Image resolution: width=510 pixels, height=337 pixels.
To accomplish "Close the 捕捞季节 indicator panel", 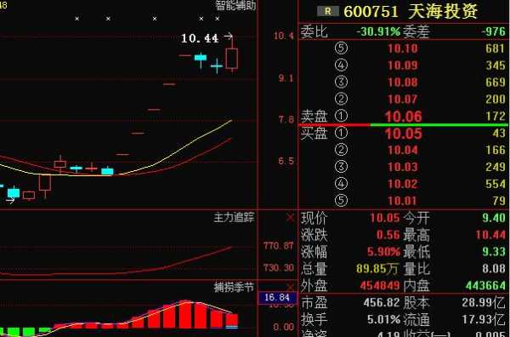I will 290,287.
